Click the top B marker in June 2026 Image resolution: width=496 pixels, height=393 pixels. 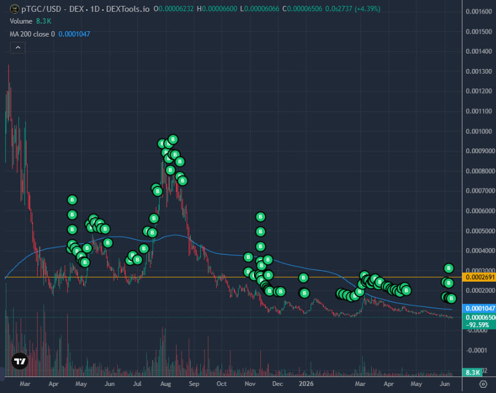click(x=448, y=268)
